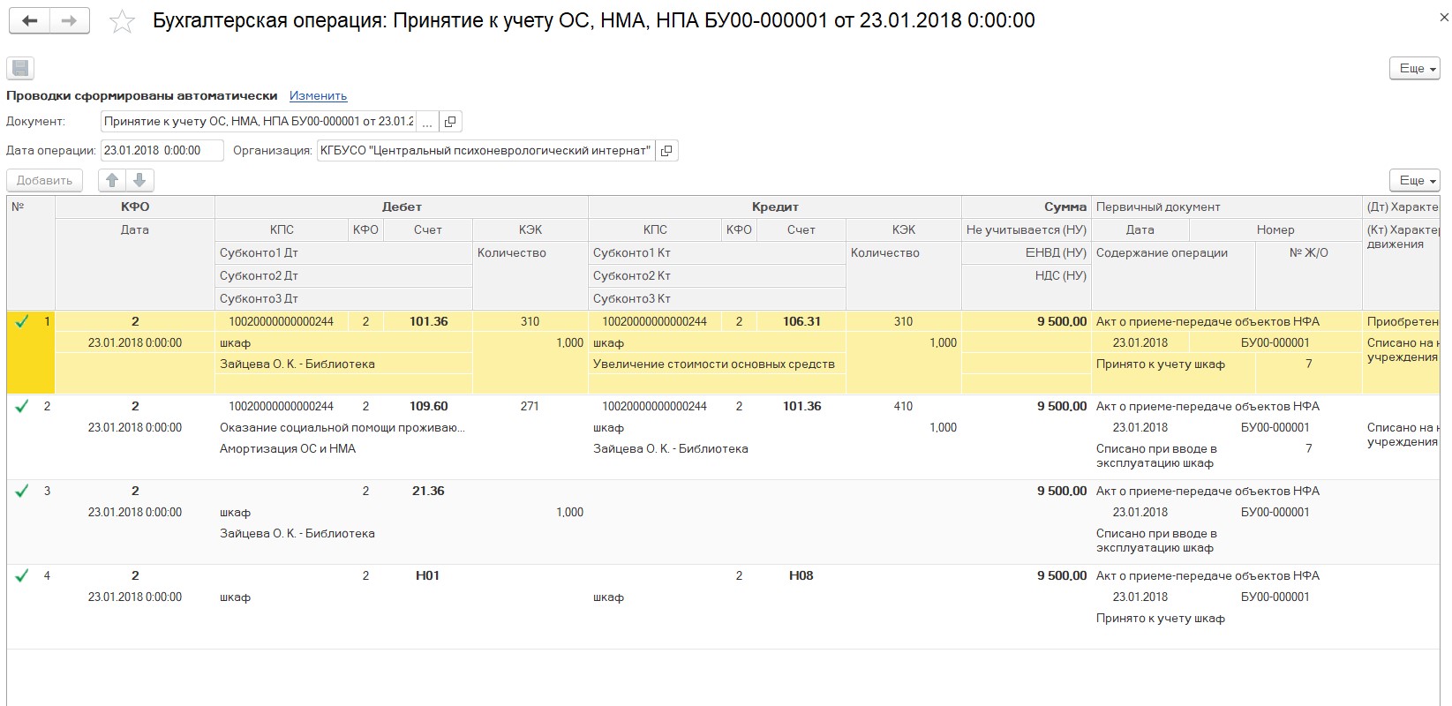Click the Первичный документ header

tap(1227, 207)
